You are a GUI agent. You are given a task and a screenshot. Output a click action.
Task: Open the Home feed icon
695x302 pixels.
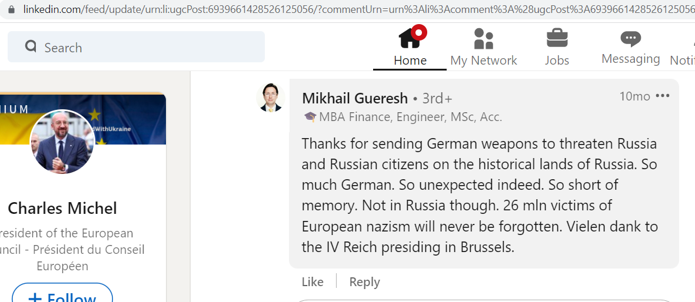[410, 39]
